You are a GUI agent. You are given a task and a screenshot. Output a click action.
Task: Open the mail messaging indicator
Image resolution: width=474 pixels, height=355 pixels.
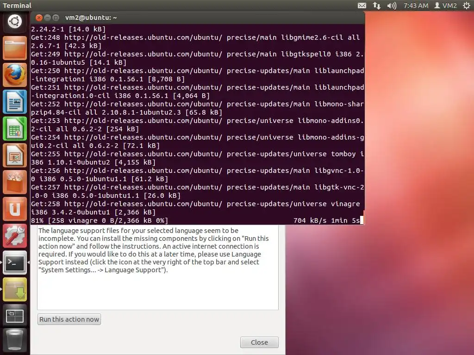coord(362,6)
